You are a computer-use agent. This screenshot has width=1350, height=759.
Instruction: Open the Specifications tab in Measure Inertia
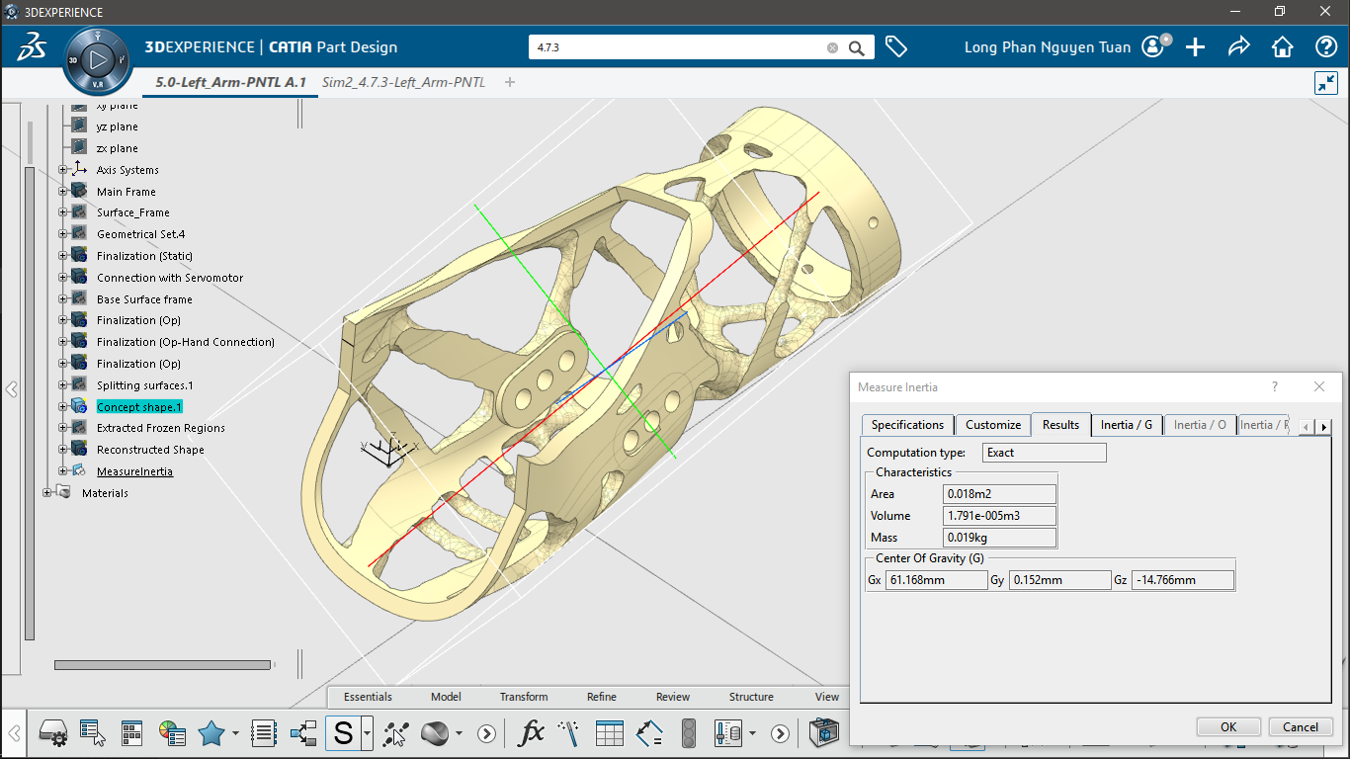point(907,425)
